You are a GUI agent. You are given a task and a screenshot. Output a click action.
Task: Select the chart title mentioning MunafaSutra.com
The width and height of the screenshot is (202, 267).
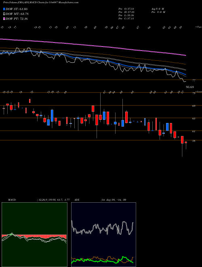[x=41, y=2]
